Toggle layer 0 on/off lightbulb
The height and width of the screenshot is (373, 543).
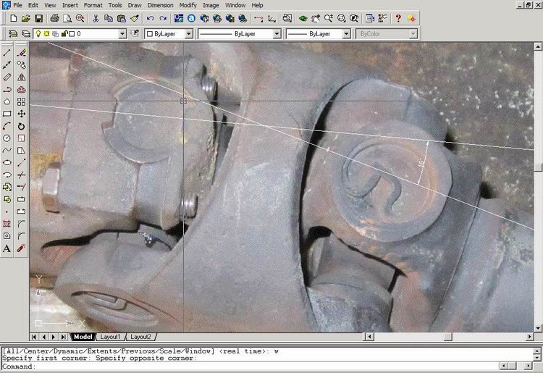[x=39, y=33]
